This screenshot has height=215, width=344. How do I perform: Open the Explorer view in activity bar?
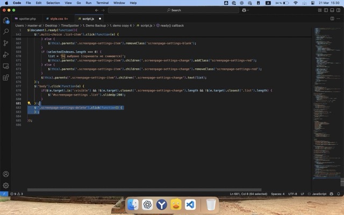pos(6,20)
